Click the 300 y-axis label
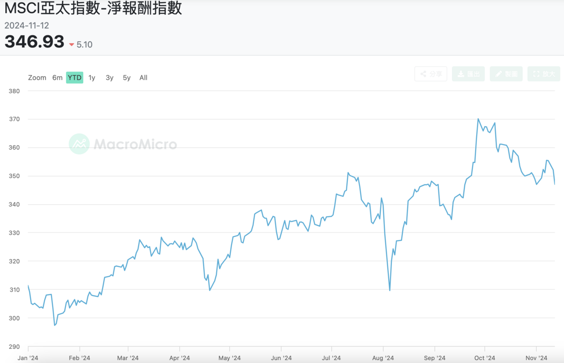This screenshot has height=363, width=564. pos(14,318)
